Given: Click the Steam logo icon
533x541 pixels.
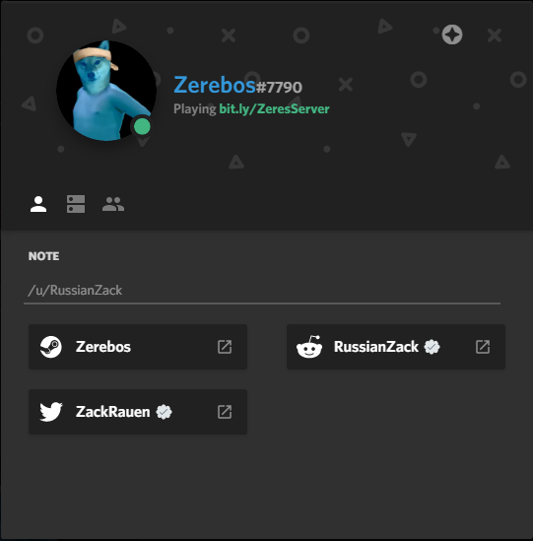Looking at the screenshot, I should 51,347.
